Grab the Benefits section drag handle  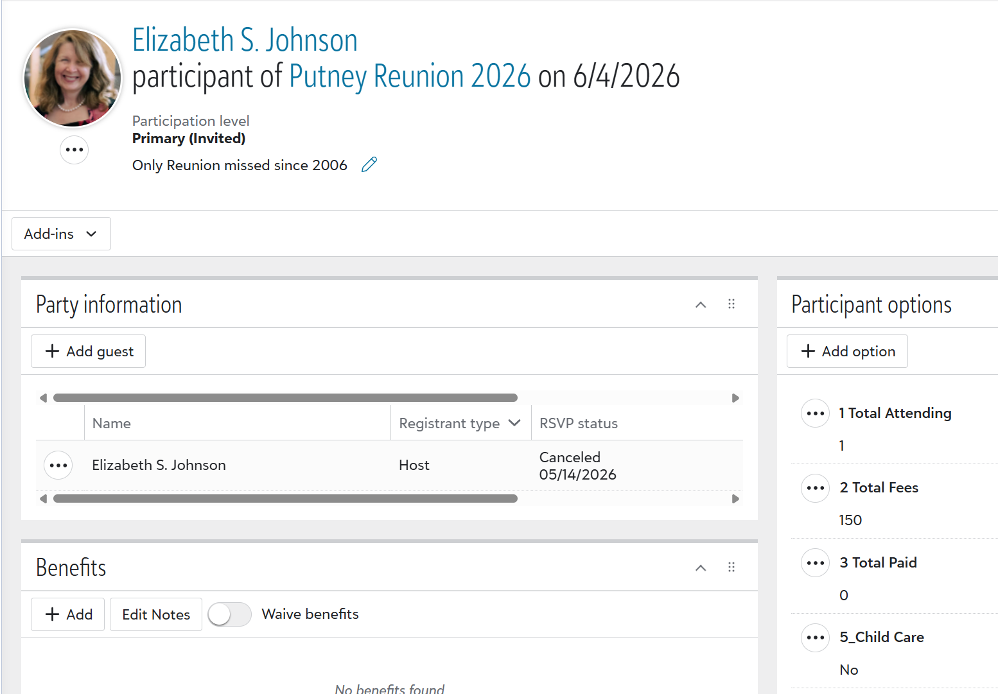731,568
